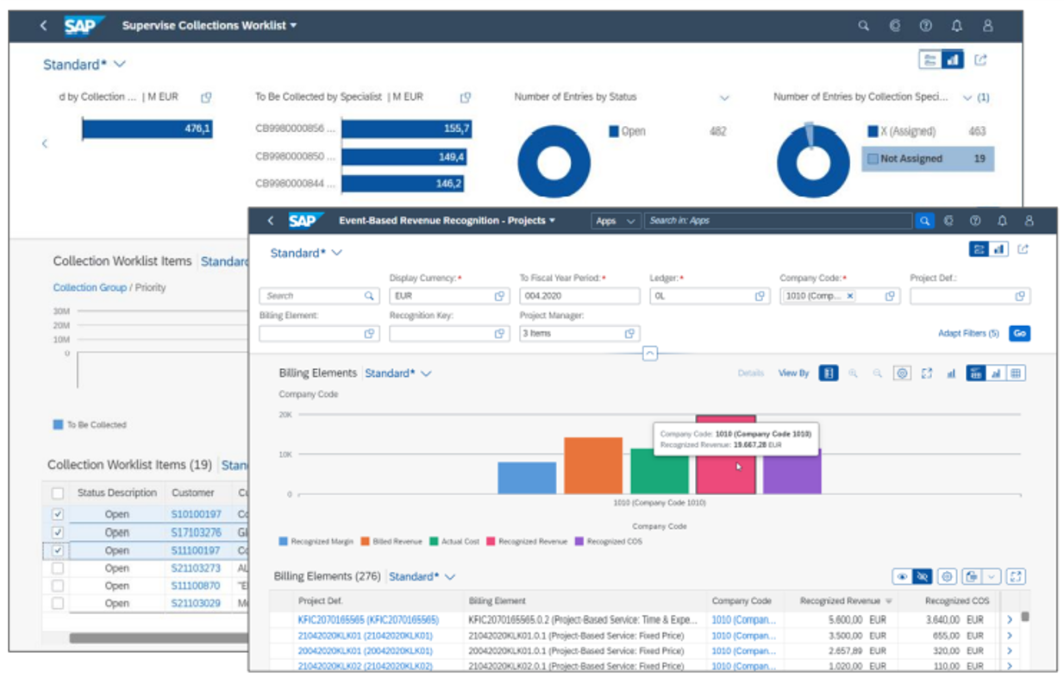Image resolution: width=1064 pixels, height=678 pixels.
Task: Open the Adapt Filters (5) link
Action: (968, 333)
